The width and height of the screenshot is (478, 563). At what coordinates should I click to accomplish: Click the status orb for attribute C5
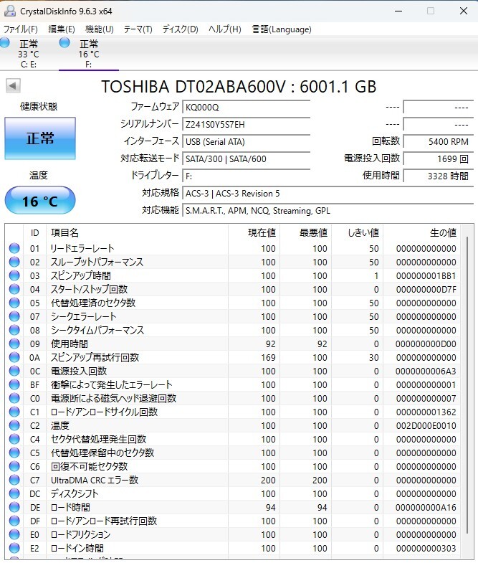(x=14, y=453)
